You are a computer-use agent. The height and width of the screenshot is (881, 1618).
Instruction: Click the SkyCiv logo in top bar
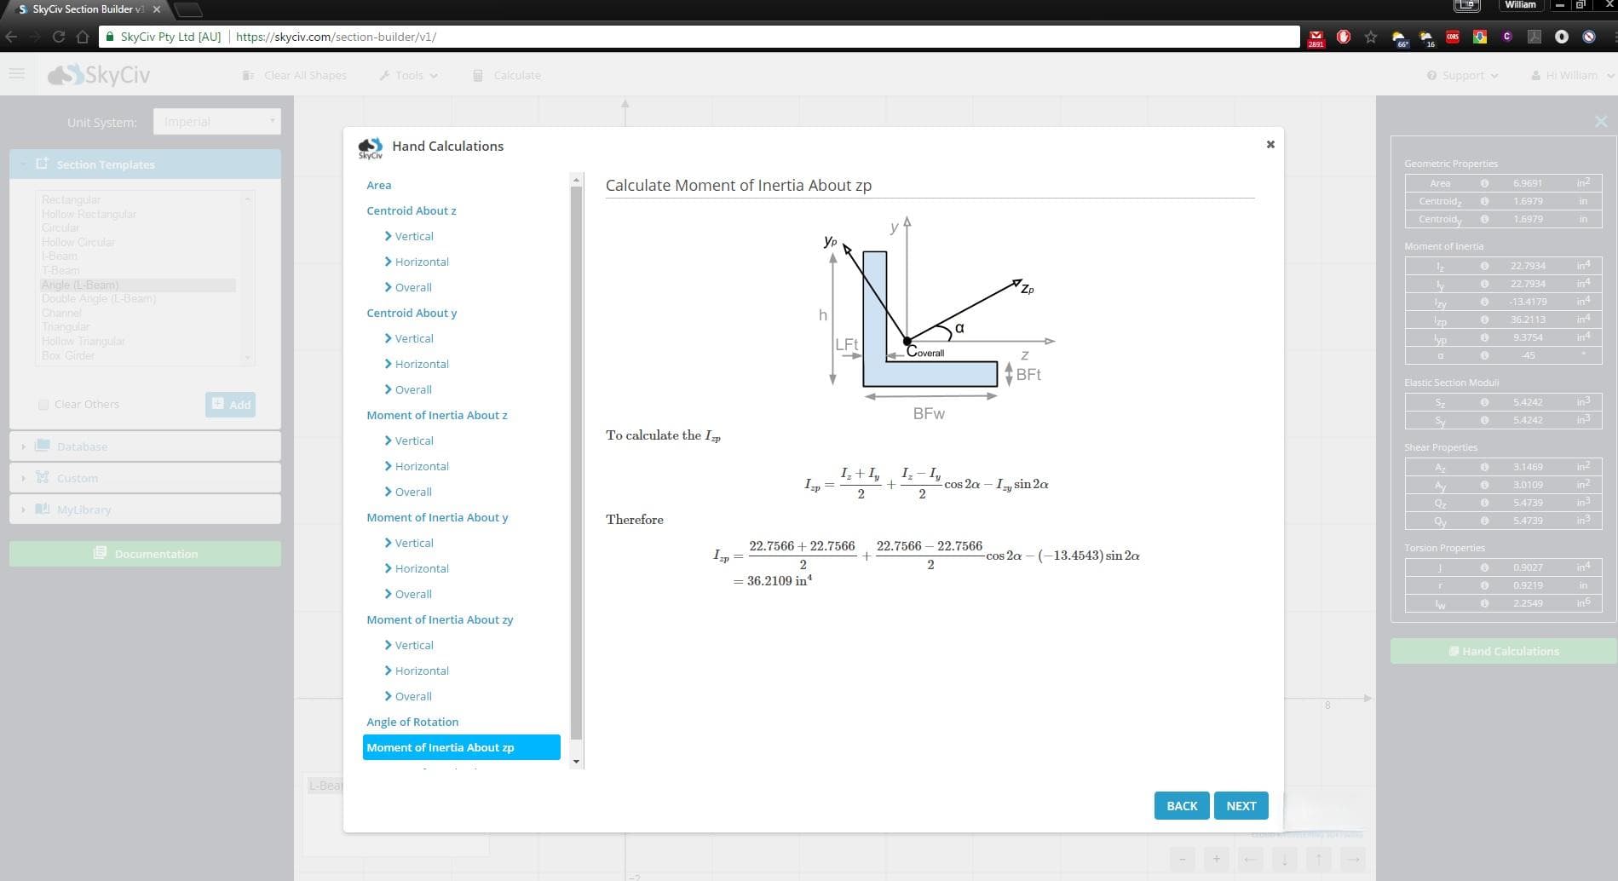click(x=99, y=75)
